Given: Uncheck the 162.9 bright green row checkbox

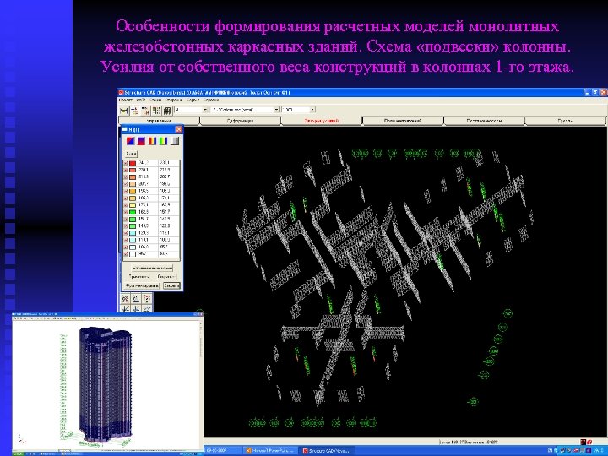Looking at the screenshot, I should point(126,212).
